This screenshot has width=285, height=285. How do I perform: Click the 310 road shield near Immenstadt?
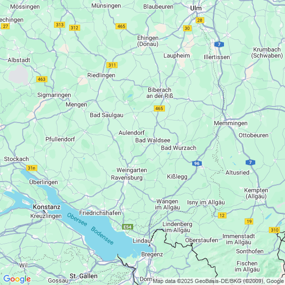(x=274, y=230)
